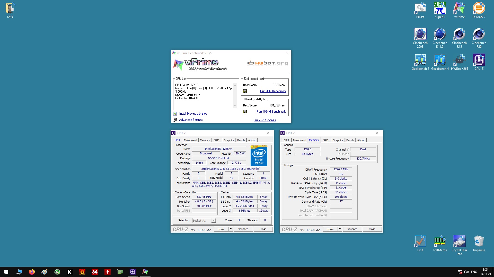Open About tab in left CPU-Z window
The height and width of the screenshot is (277, 494).
click(252, 140)
